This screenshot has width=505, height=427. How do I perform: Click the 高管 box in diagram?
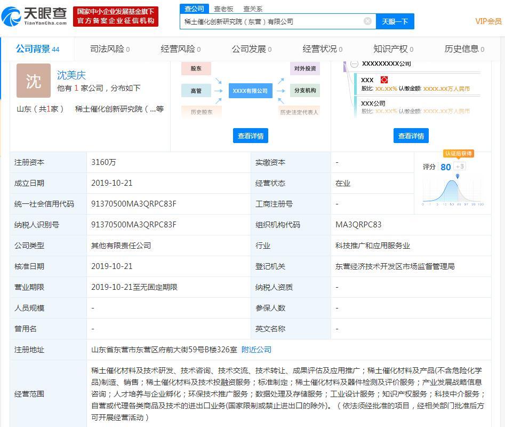pyautogui.click(x=196, y=91)
